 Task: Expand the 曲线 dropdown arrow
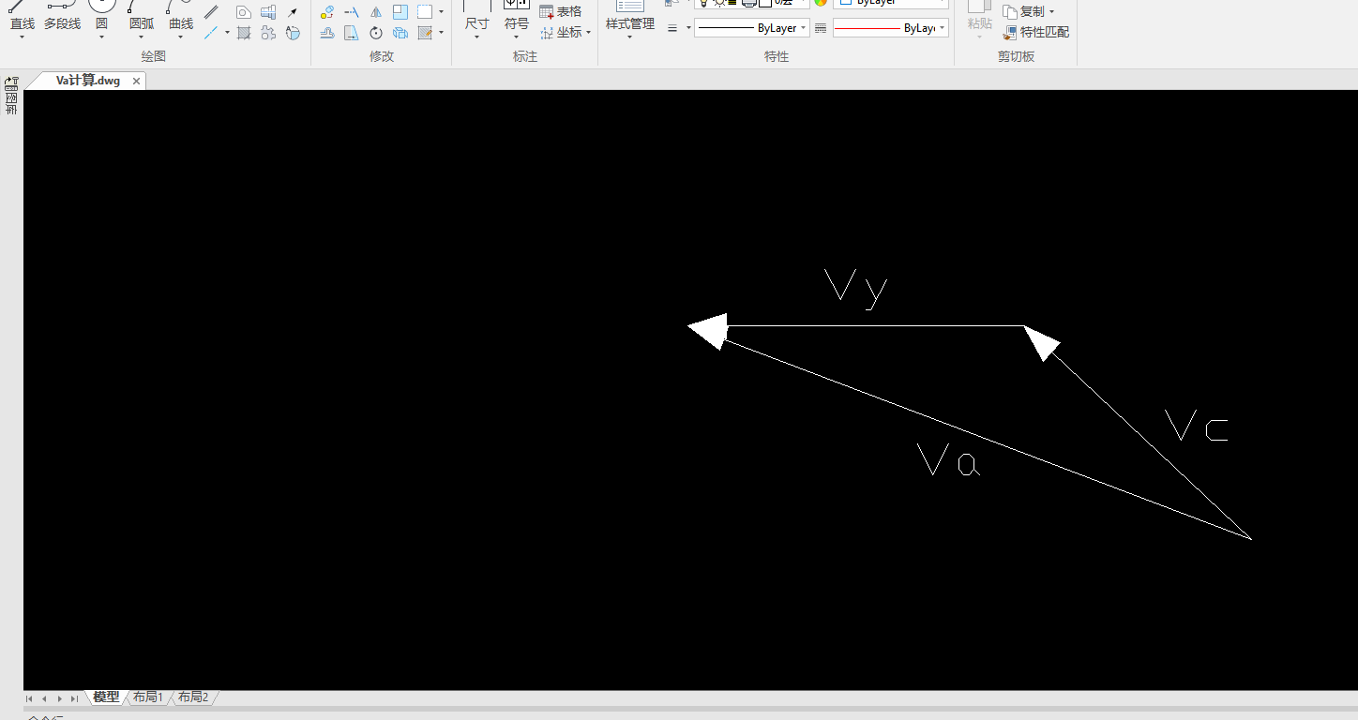(181, 37)
